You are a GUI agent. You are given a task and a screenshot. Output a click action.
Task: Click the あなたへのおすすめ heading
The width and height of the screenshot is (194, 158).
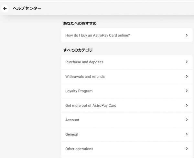coord(80,23)
